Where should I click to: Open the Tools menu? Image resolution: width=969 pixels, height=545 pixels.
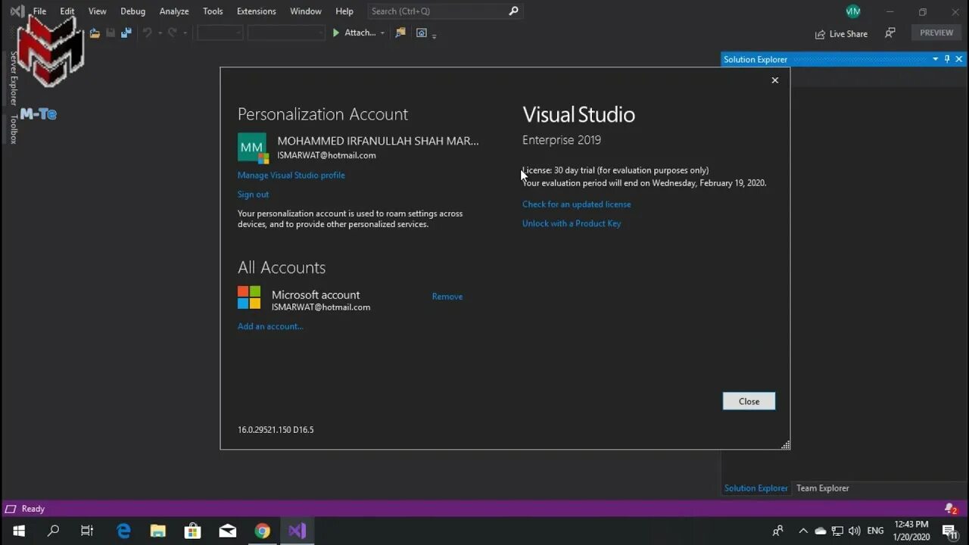pyautogui.click(x=213, y=11)
